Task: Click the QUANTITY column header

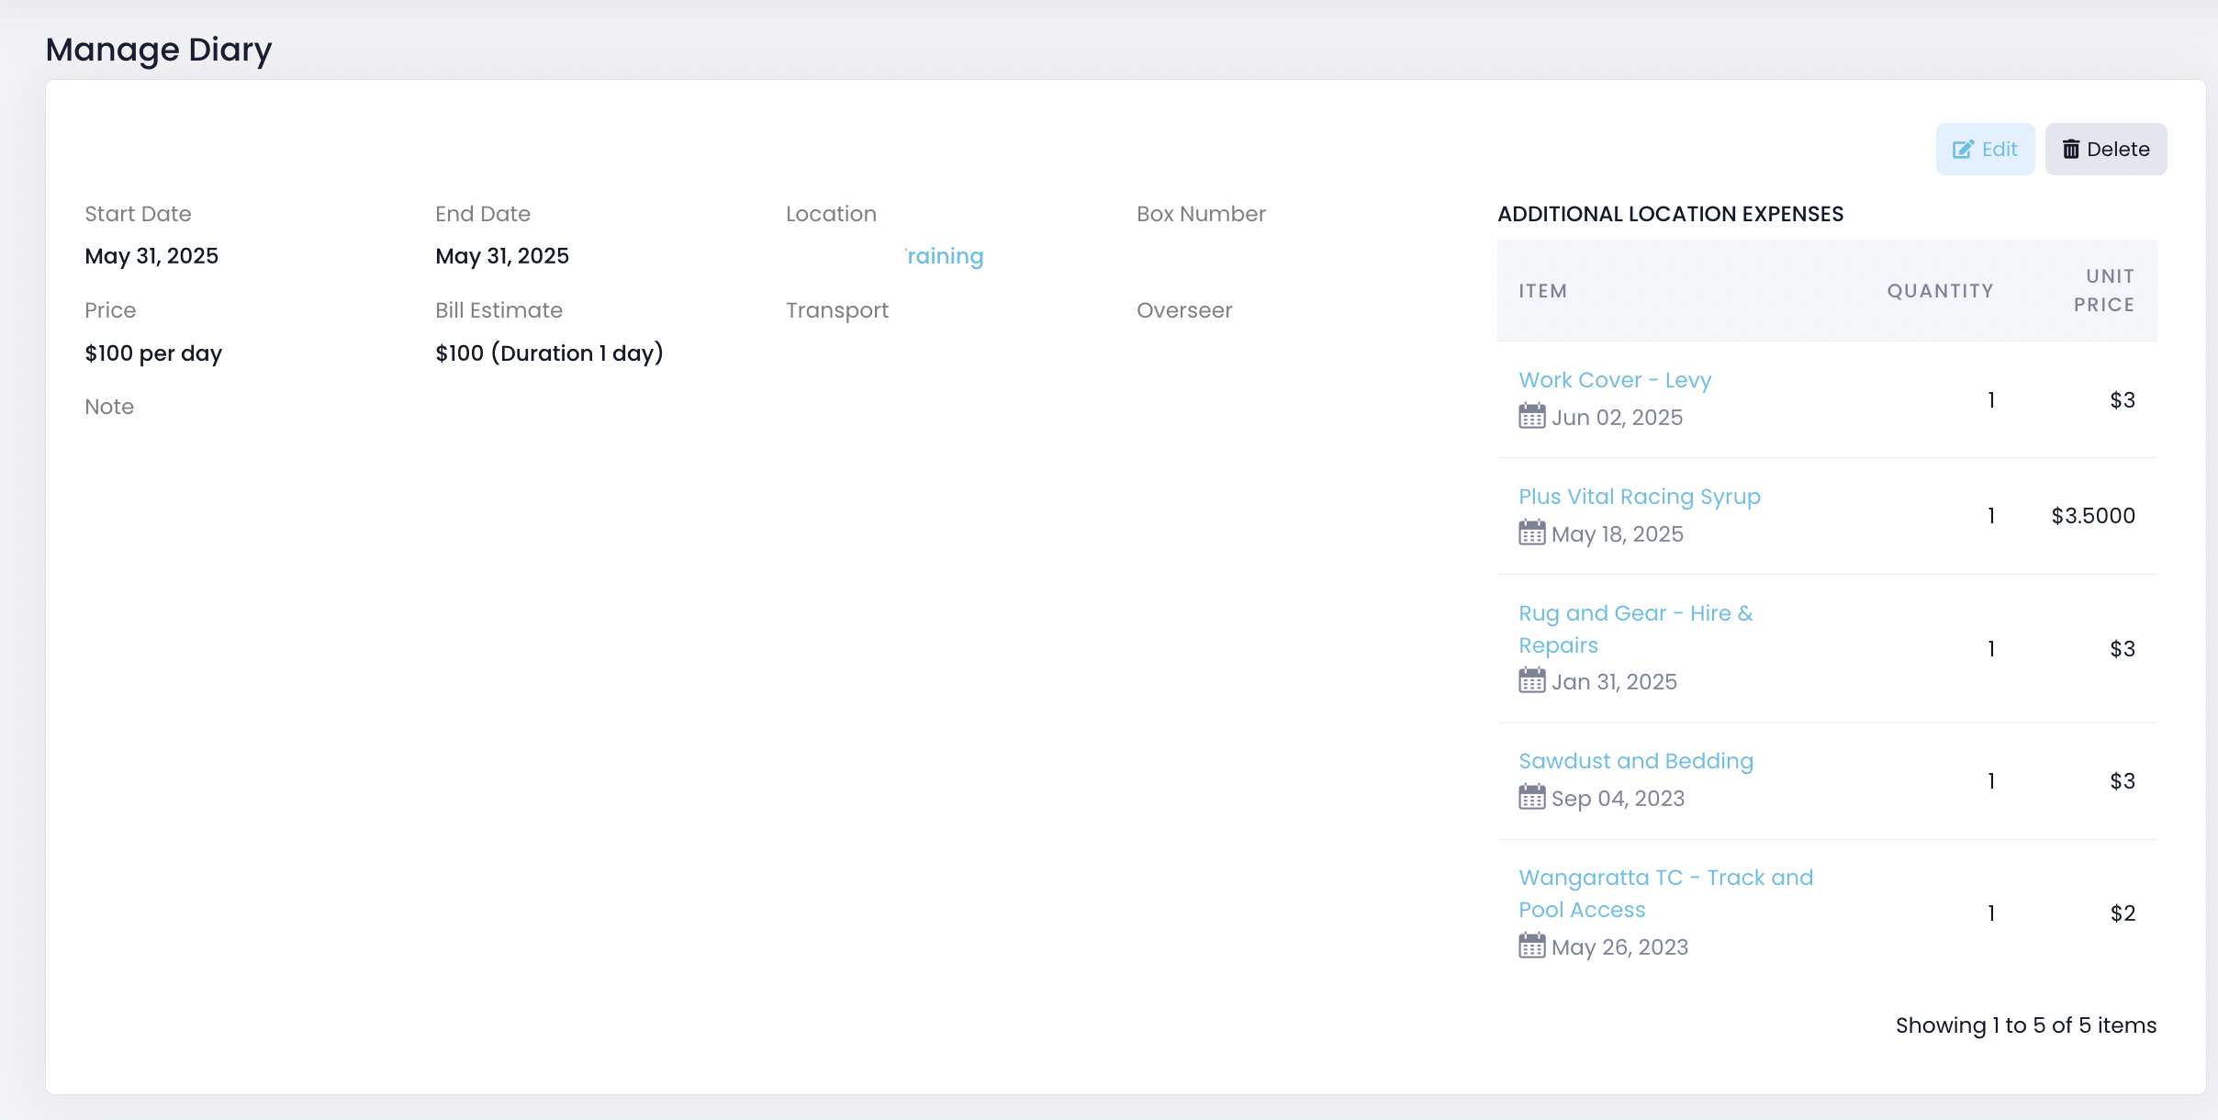Action: (x=1940, y=291)
